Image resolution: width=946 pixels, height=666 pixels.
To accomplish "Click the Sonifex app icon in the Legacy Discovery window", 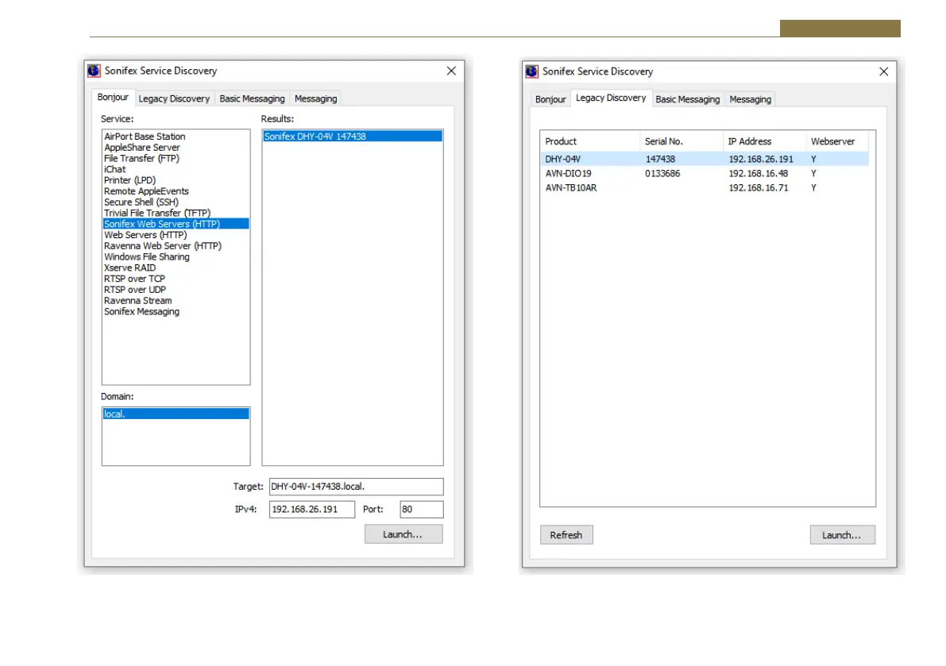I will (532, 71).
